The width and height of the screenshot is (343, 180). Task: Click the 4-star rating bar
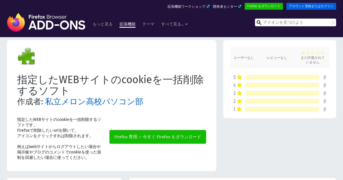tap(282, 85)
